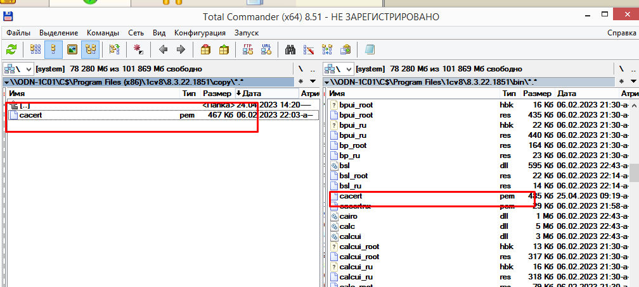Image resolution: width=639 pixels, height=287 pixels.
Task: Open the Вид menu
Action: [x=159, y=33]
